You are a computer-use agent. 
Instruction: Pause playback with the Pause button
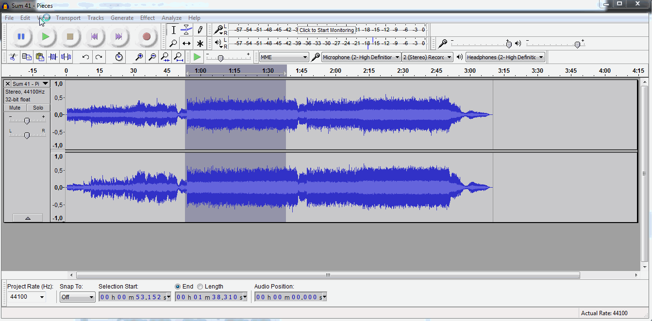(x=21, y=36)
